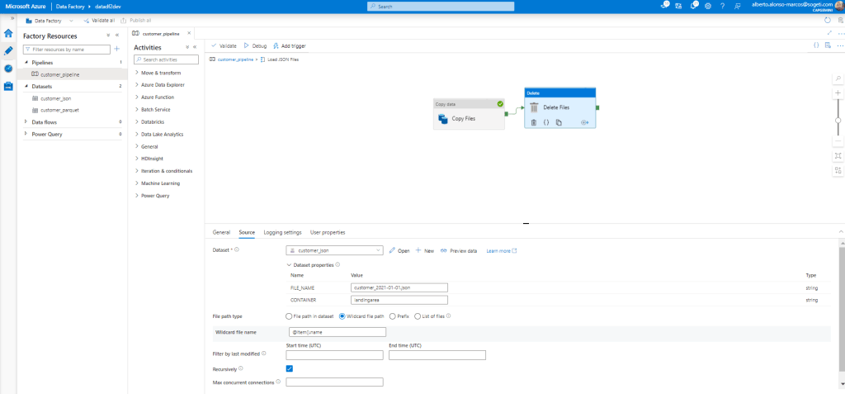Select the Prefix radio button
The width and height of the screenshot is (845, 394).
(x=392, y=316)
